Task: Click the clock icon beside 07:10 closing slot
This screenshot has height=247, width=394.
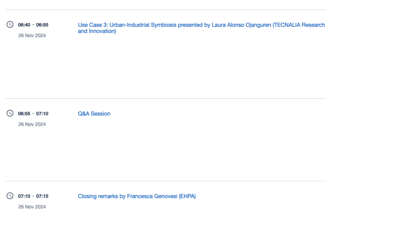Action: tap(10, 196)
